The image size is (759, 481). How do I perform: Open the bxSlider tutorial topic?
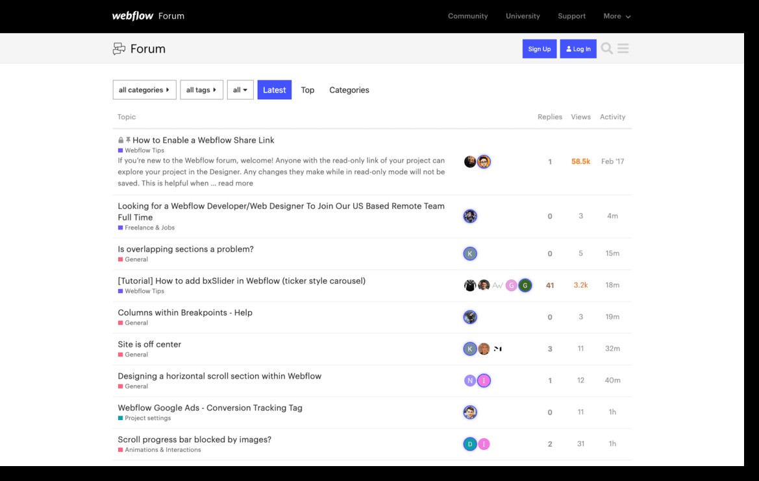[x=242, y=281]
